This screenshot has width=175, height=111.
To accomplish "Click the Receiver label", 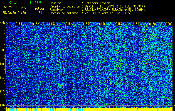I will (56, 10).
